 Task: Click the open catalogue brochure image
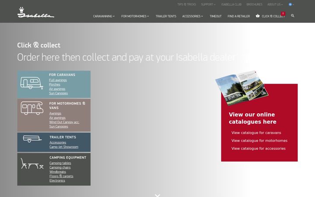[242, 88]
